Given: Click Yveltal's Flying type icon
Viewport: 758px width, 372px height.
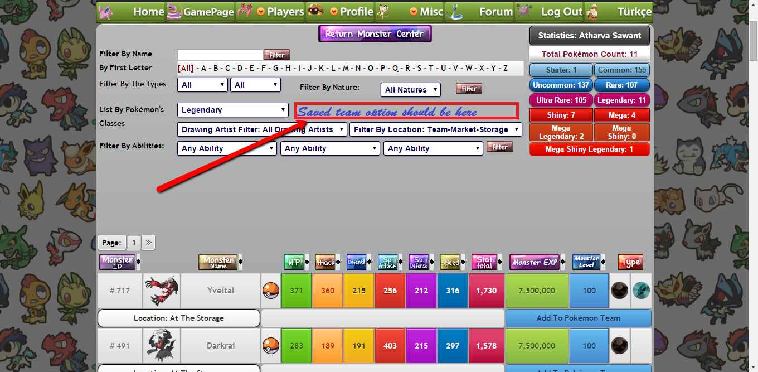Looking at the screenshot, I should coord(641,291).
